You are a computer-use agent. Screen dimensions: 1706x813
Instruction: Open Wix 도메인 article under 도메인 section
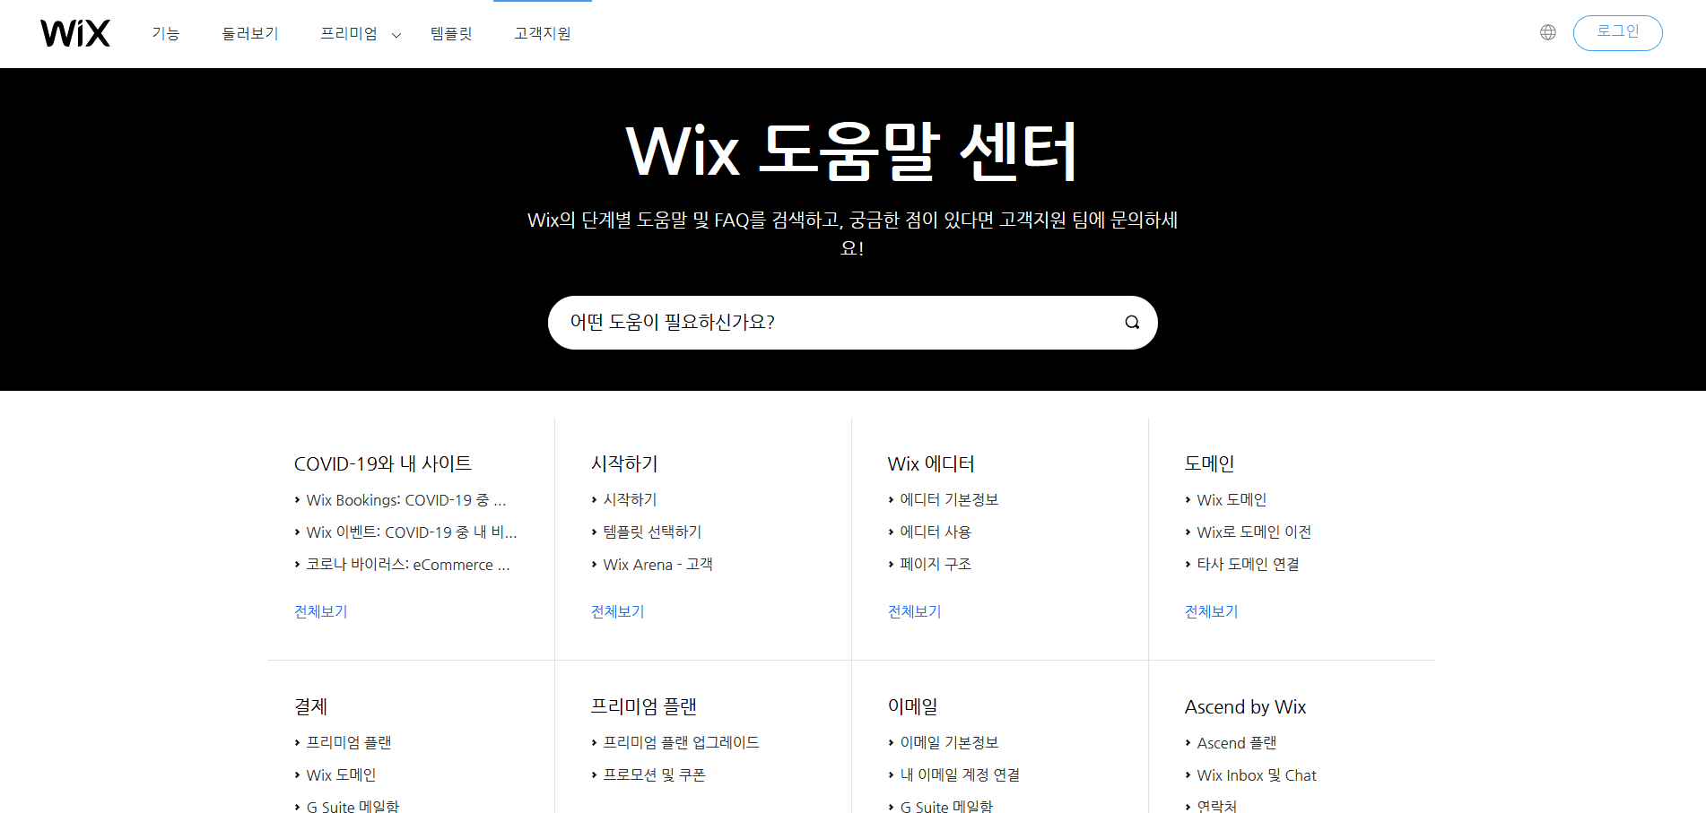(x=1232, y=499)
